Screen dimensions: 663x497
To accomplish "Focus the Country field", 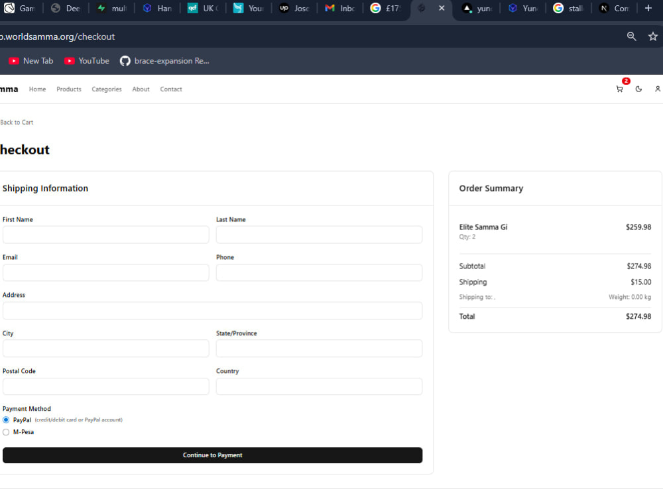I will point(320,386).
